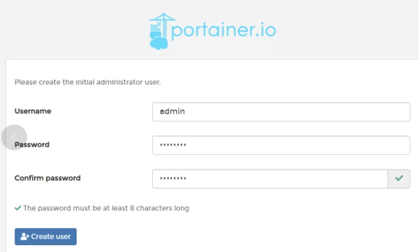Focus the Confirm password input field
The width and height of the screenshot is (420, 252).
pos(270,179)
